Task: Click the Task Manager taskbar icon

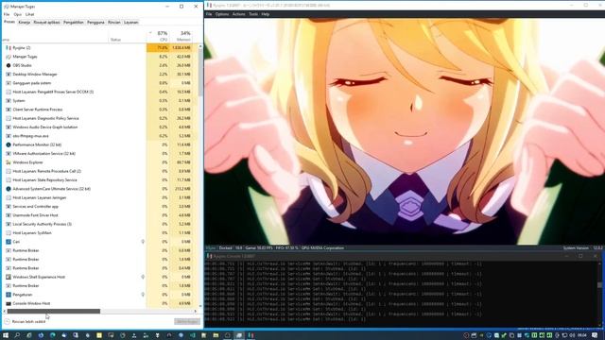Action: click(239, 335)
